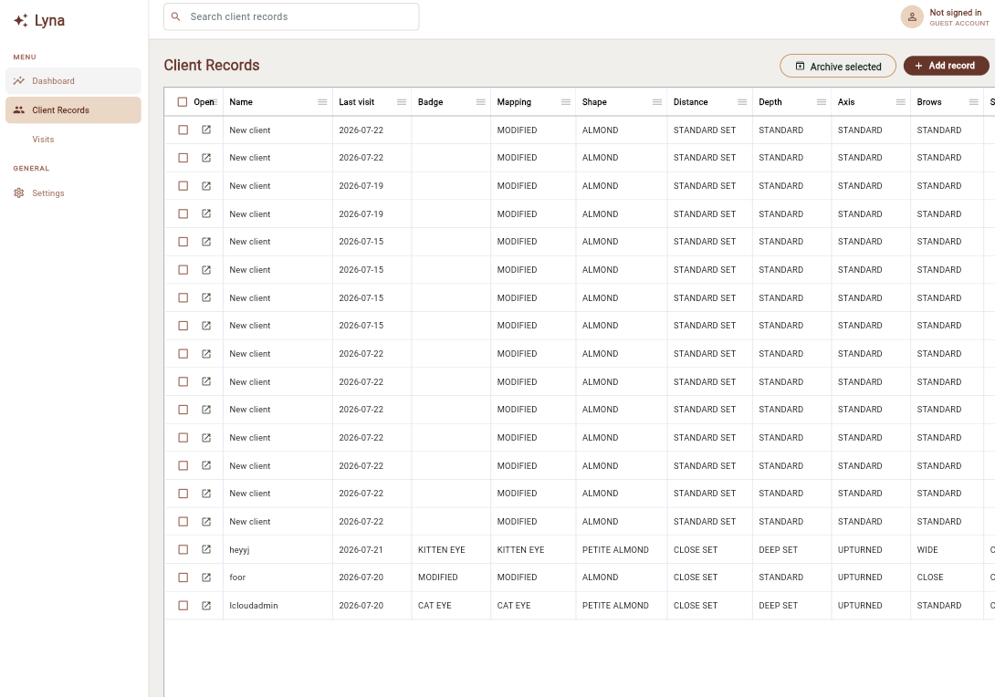Image resolution: width=995 pixels, height=697 pixels.
Task: Click the Archive selected button
Action: [x=838, y=66]
